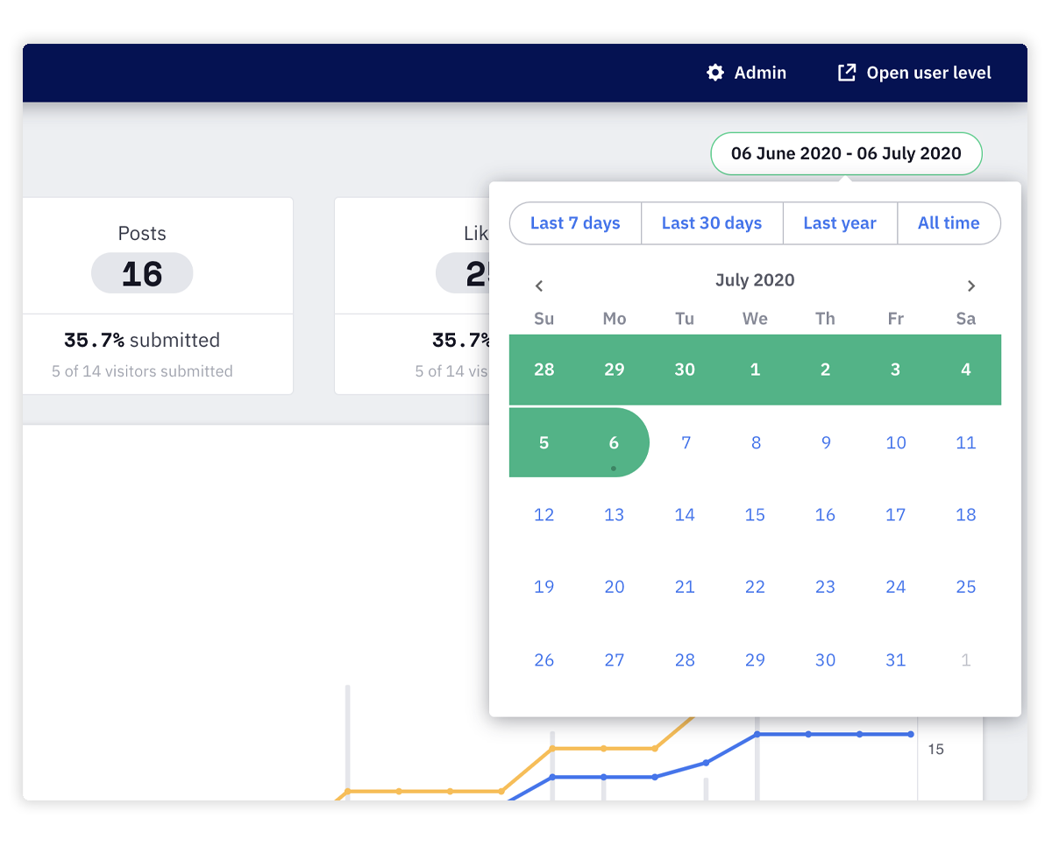Pick July 23 in the calendar
This screenshot has width=1052, height=860.
[x=825, y=587]
